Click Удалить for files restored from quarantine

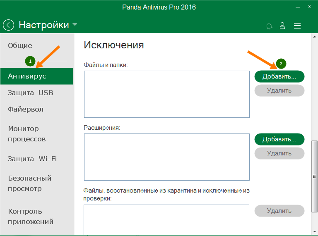click(279, 211)
